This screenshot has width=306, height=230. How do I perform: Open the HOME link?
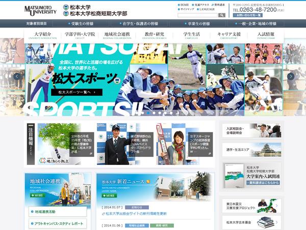[x=184, y=5]
